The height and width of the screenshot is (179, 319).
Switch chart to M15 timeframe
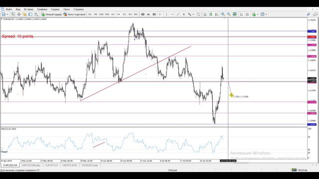(x=101, y=14)
